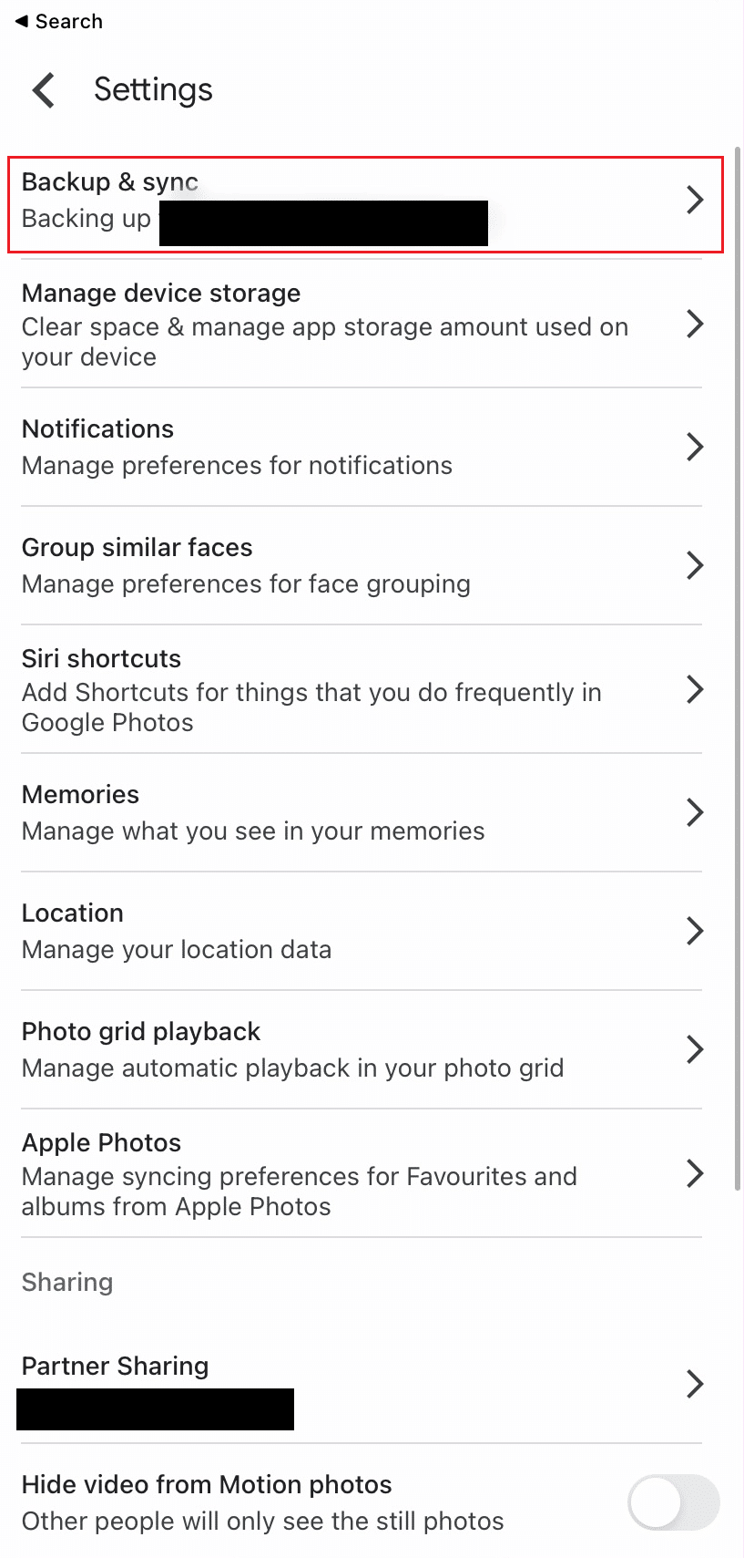Screen dimensions: 744x1558
Task: Open Group similar faces preferences
Action: 362,565
